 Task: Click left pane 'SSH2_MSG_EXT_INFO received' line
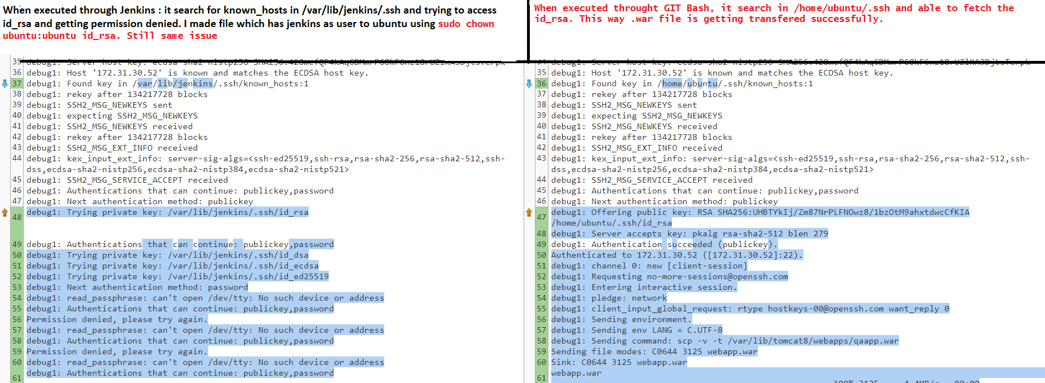click(x=112, y=148)
